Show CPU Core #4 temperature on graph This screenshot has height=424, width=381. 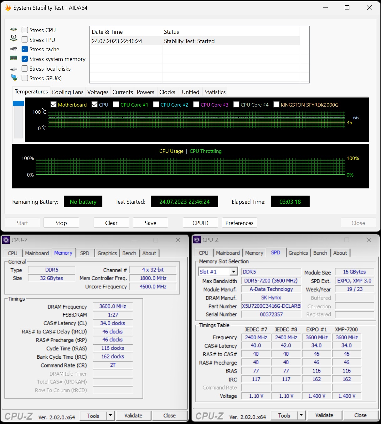pyautogui.click(x=236, y=104)
